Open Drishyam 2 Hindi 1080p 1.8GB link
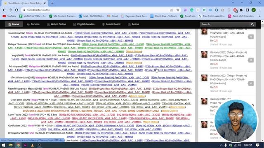The width and height of the screenshot is (264, 148). click(106, 133)
